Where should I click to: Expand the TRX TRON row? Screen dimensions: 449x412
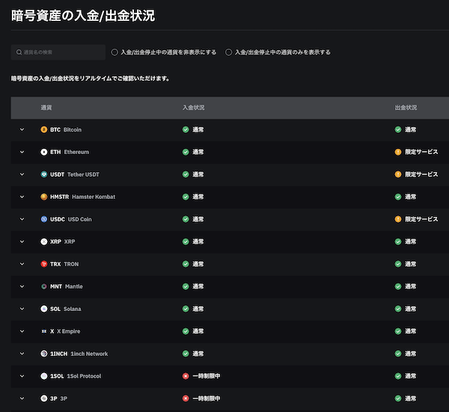pyautogui.click(x=22, y=264)
